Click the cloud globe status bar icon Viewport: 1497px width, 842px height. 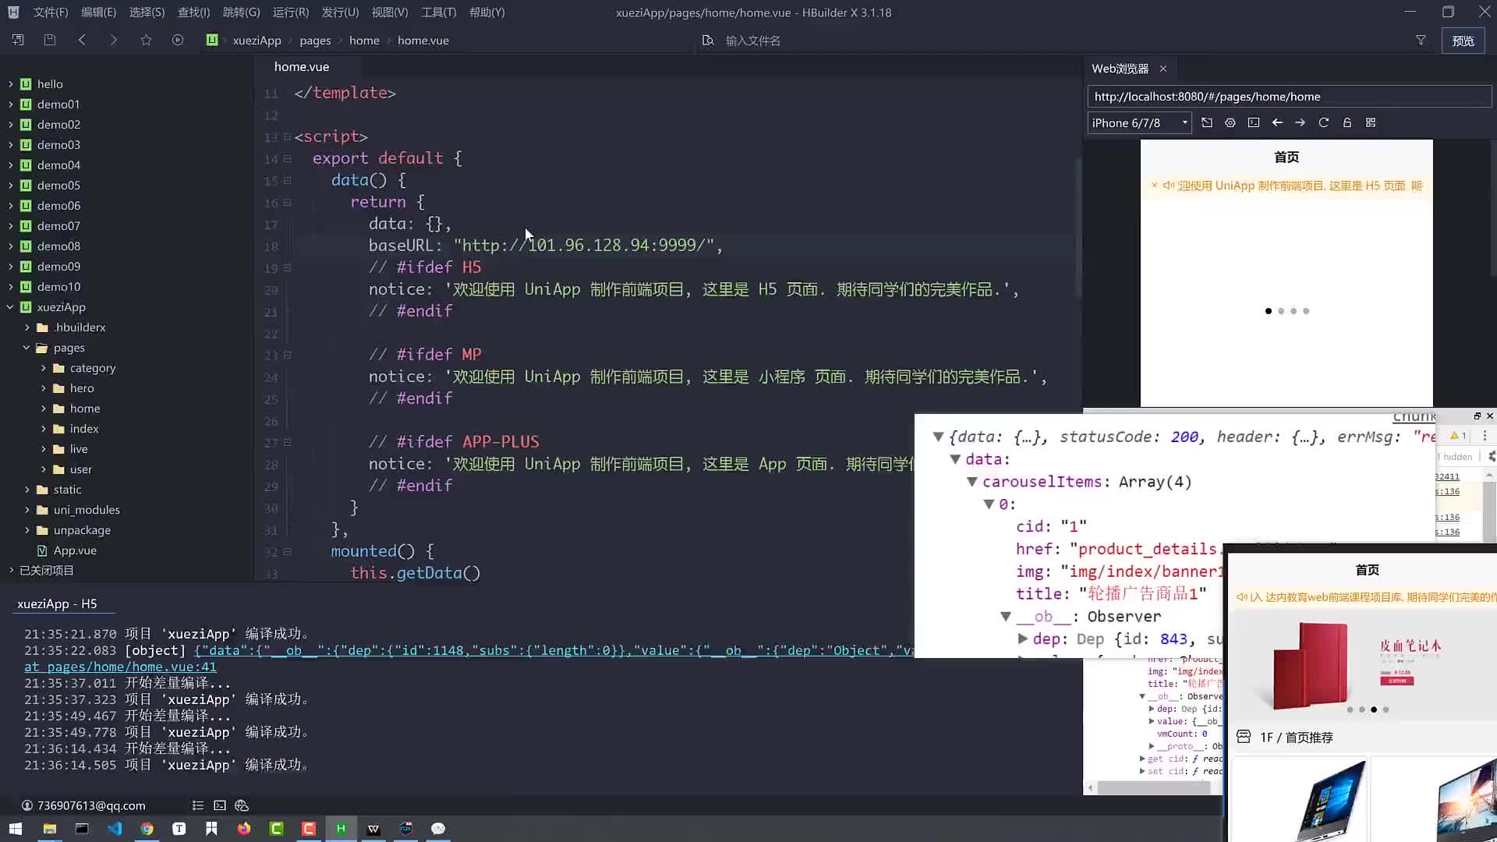click(x=242, y=805)
